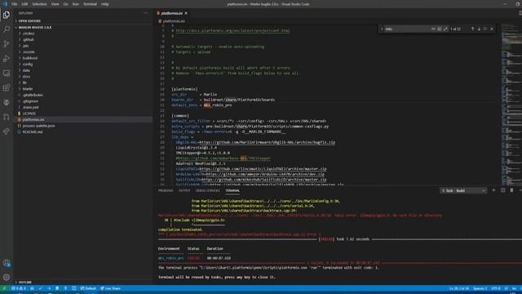Open the docs.platformio.org link in editor
The image size is (522, 294).
pyautogui.click(x=232, y=31)
